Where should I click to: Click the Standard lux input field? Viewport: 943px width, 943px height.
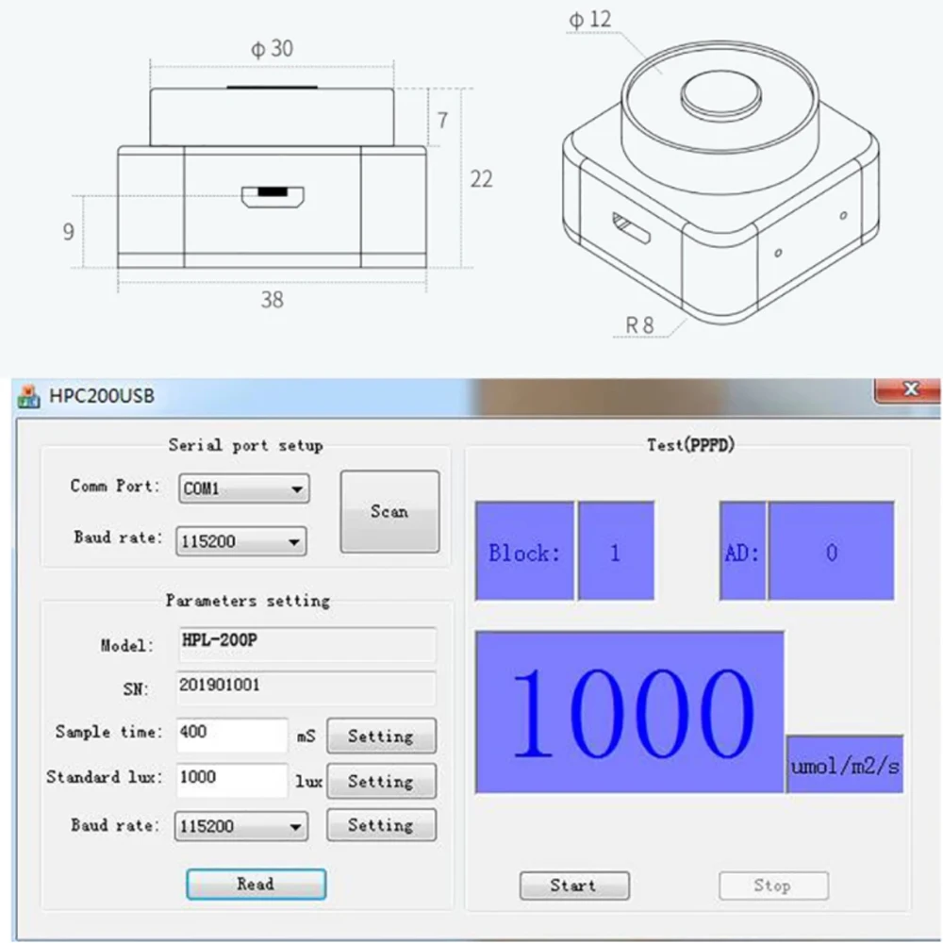tap(232, 781)
